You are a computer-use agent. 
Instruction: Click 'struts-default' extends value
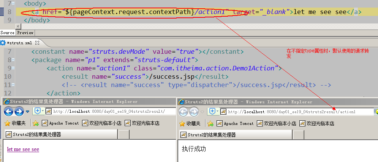[164, 60]
